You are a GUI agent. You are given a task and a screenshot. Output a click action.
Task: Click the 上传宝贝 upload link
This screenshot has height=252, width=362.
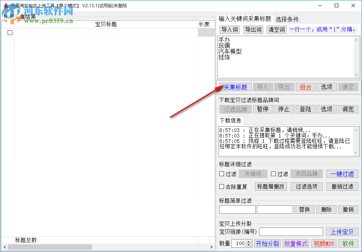coord(342,232)
